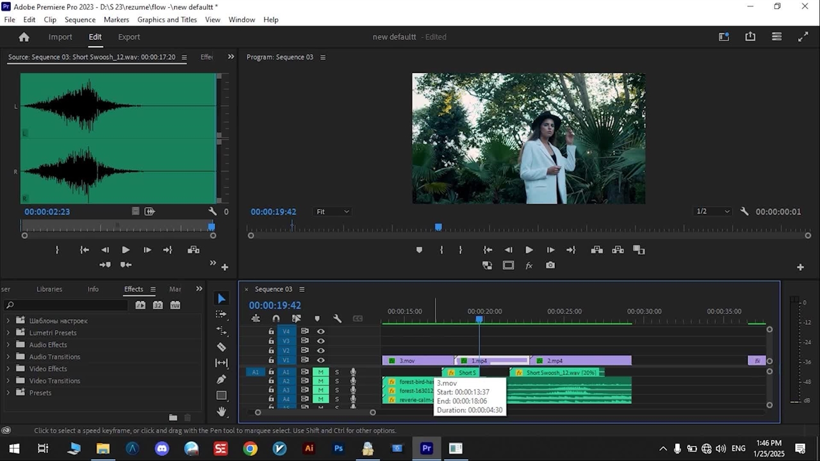This screenshot has width=820, height=461.
Task: Hide the V1 track output with the eye icon
Action: tap(321, 360)
